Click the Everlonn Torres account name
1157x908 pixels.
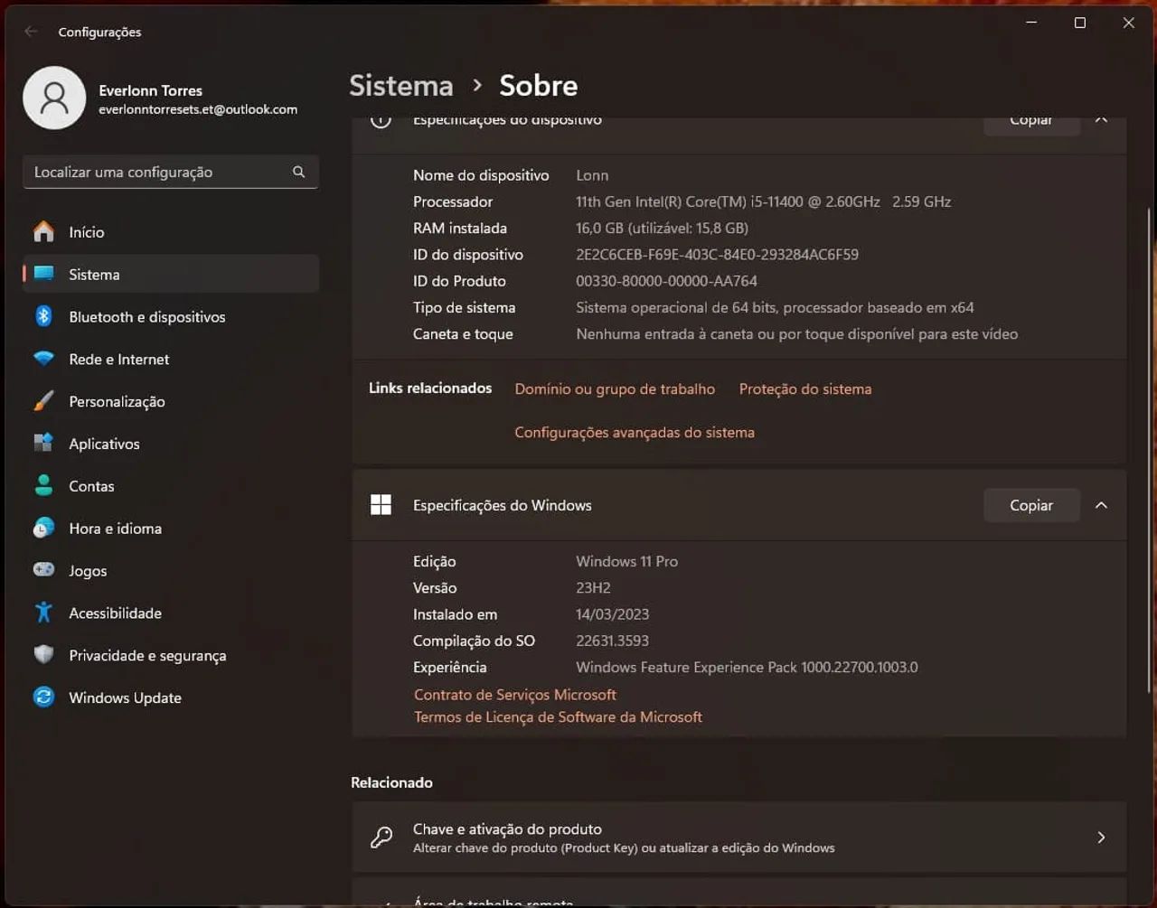point(151,90)
